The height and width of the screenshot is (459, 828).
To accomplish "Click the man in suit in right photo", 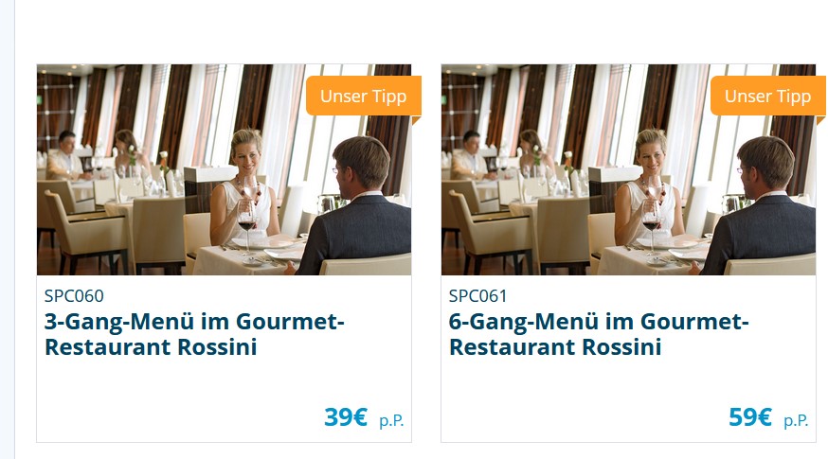I will click(x=761, y=211).
